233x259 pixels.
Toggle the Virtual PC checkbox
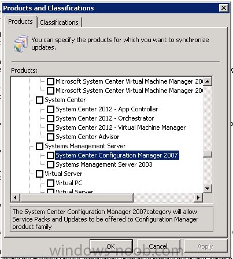point(50,183)
